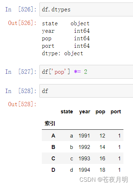Viewport: 133px width, 186px height.
Task: Click state value c in row C
Action: (x=72, y=159)
